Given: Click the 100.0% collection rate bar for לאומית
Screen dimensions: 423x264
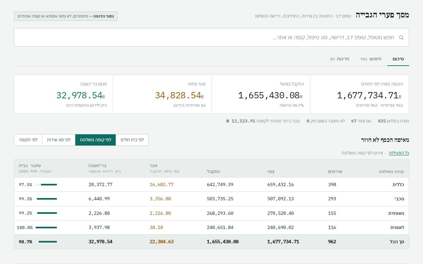Looking at the screenshot, I should click(46, 227).
